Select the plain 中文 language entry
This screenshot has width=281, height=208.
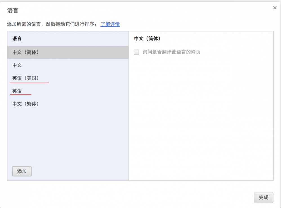[17, 65]
